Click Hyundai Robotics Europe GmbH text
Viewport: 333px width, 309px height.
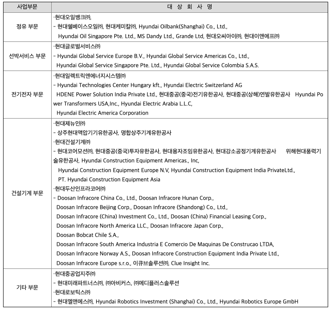tap(259, 302)
